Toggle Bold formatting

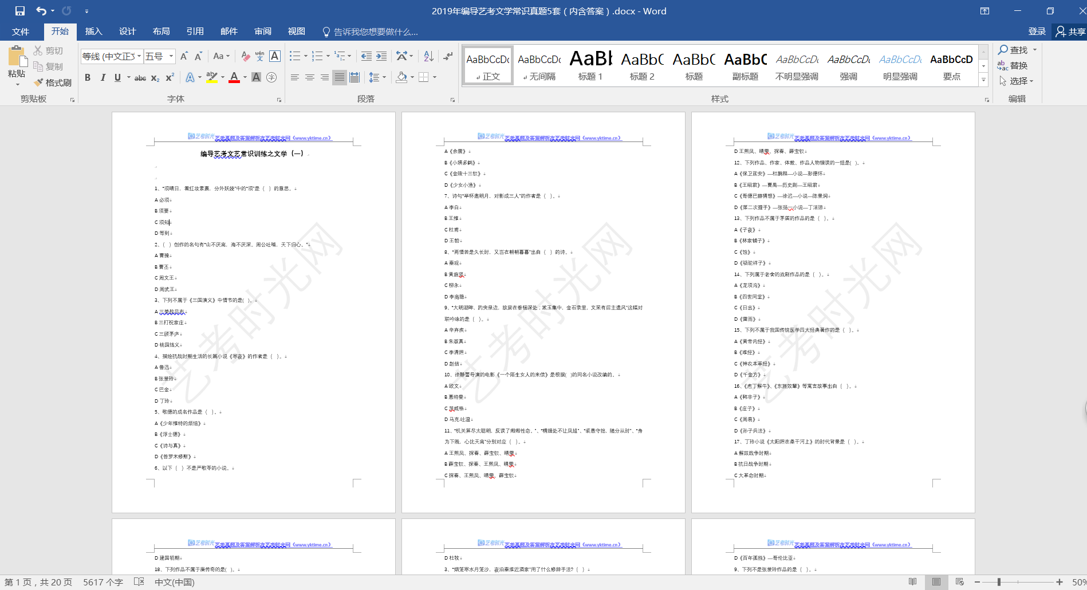(x=88, y=78)
